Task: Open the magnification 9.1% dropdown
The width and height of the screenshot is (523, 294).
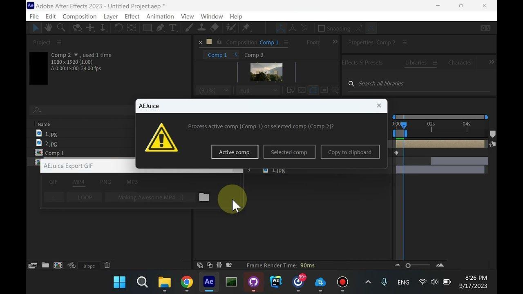Action: [213, 90]
